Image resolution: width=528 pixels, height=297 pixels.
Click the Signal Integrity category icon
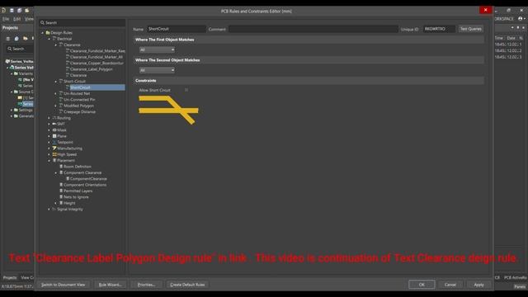tap(54, 209)
